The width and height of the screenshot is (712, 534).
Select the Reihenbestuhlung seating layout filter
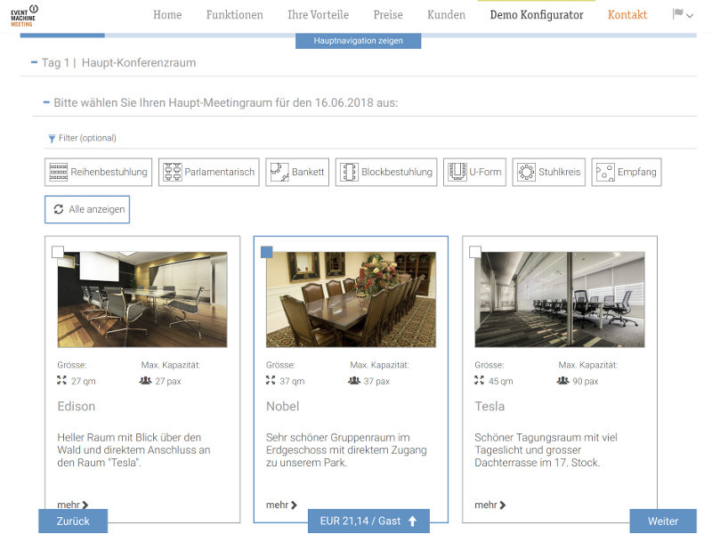[99, 172]
